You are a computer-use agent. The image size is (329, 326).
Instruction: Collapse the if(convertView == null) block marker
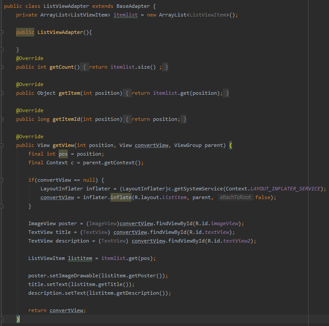1,180
